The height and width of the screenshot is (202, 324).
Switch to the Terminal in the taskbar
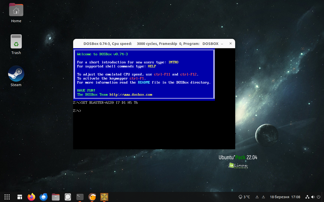[x=80, y=197]
